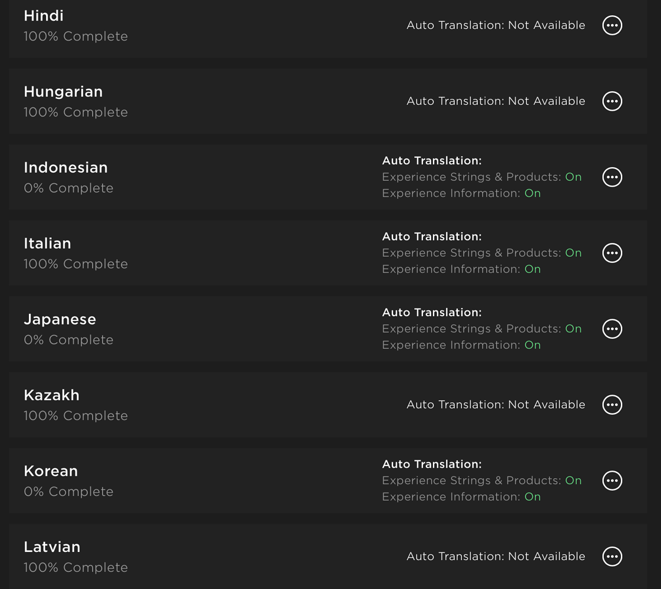This screenshot has width=661, height=589.
Task: Open the options menu for Korean
Action: point(612,481)
